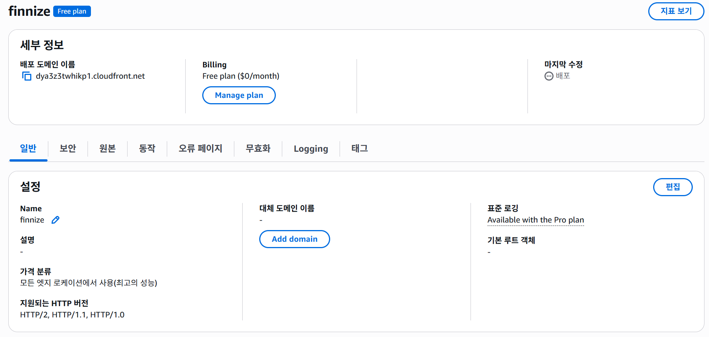Switch to the 보안 tab

67,148
